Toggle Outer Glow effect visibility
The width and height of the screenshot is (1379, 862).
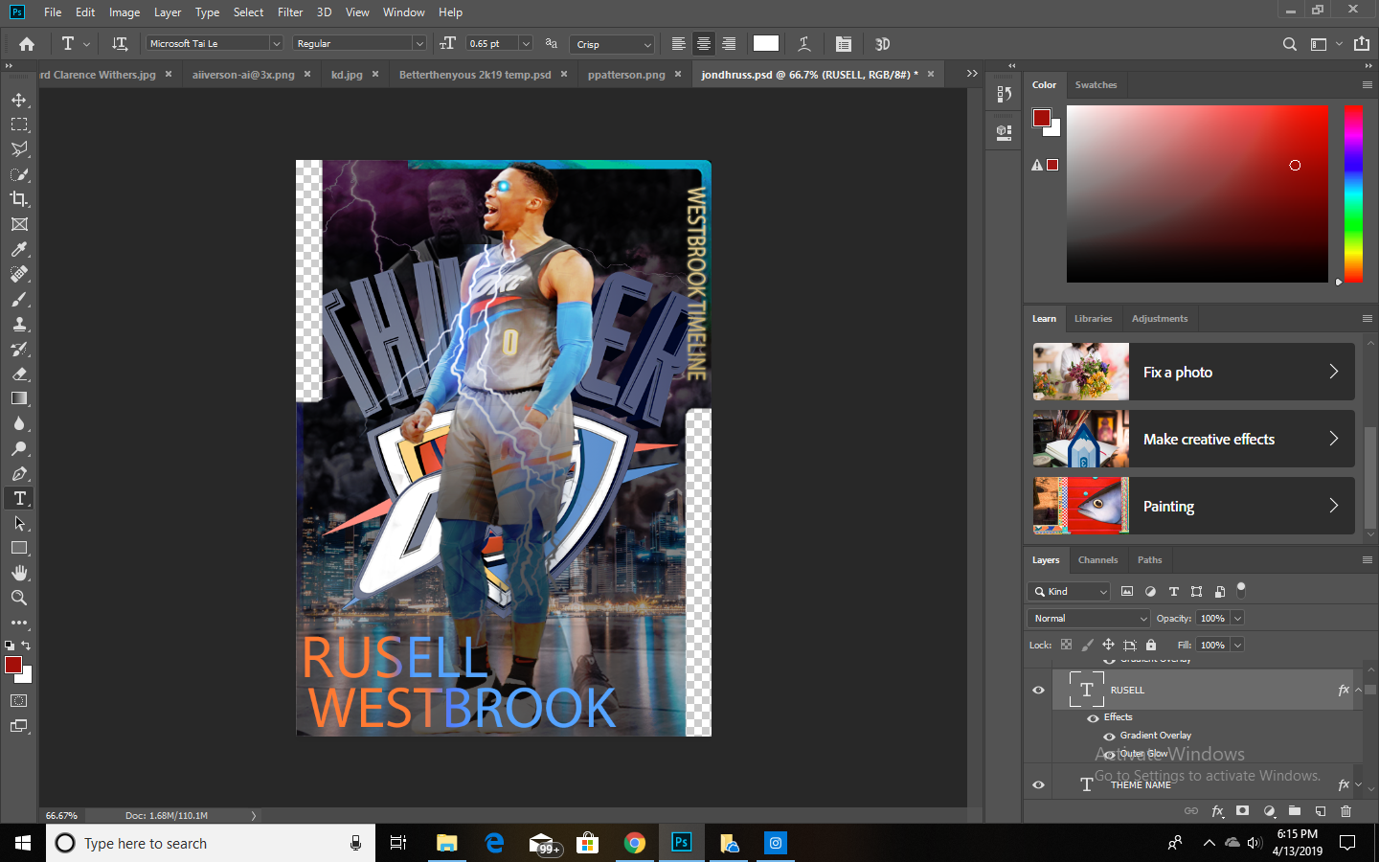pos(1109,754)
